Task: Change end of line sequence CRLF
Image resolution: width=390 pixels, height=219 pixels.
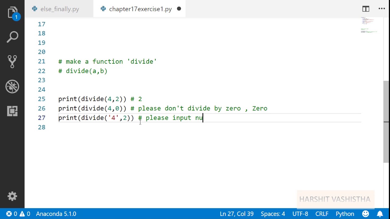Action: (322, 214)
